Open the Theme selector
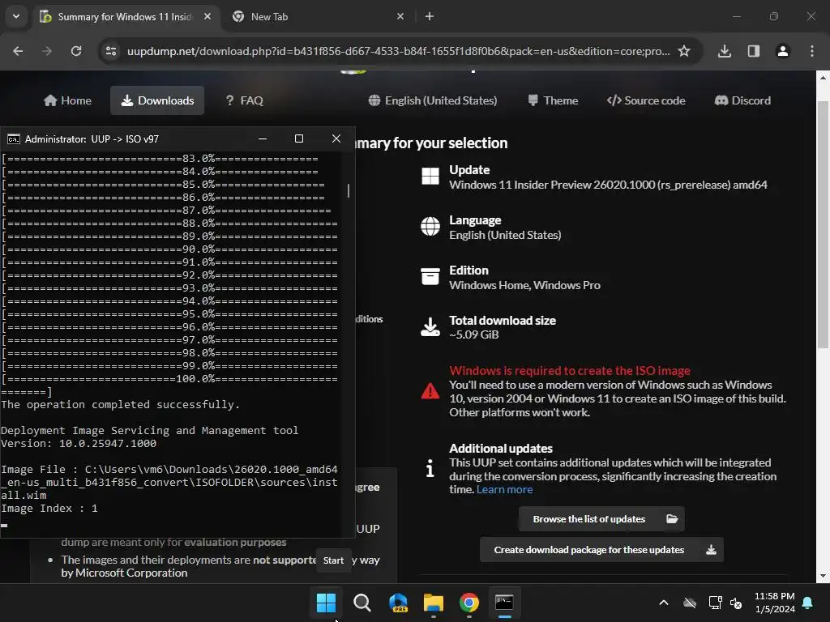Viewport: 830px width, 622px height. [x=553, y=100]
